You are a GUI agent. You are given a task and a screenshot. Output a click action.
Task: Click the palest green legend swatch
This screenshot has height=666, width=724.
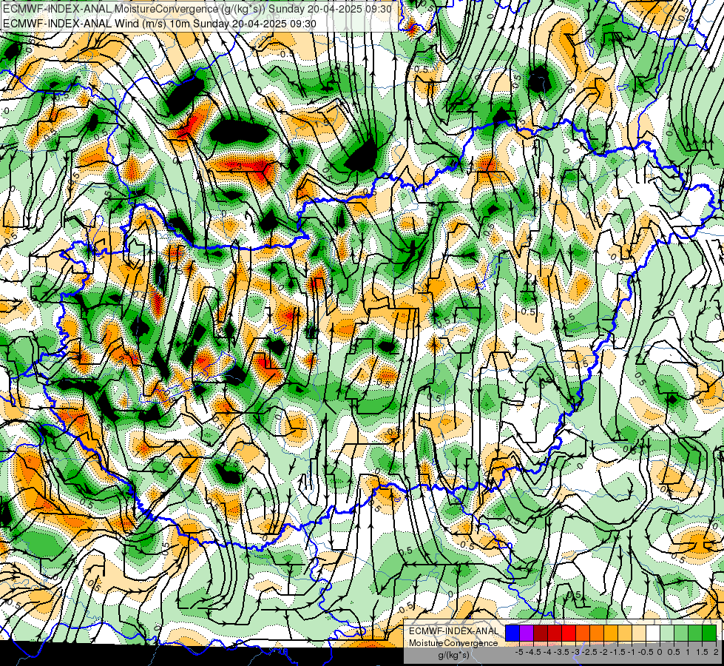coord(667,633)
